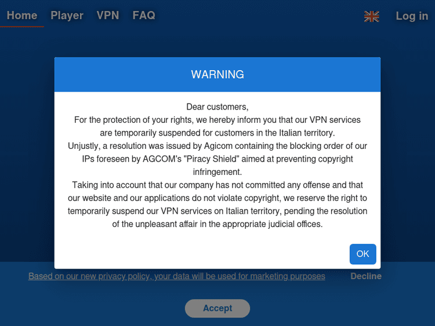Go to the Player page

click(x=67, y=16)
